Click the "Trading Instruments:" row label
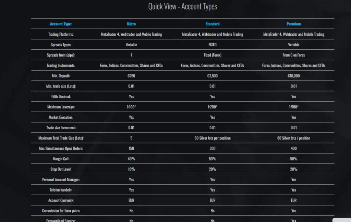Screen dimensions: 351x222 coord(61,66)
